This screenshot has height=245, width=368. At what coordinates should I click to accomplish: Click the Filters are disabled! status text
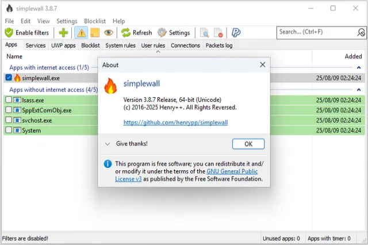pyautogui.click(x=25, y=239)
